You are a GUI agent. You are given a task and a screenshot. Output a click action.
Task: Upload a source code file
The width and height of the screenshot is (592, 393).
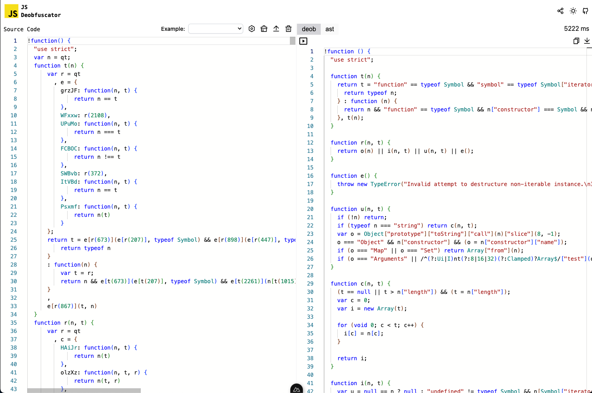276,28
